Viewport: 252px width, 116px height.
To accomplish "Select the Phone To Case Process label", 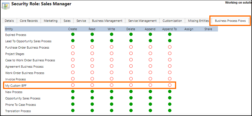I will point(20,105).
